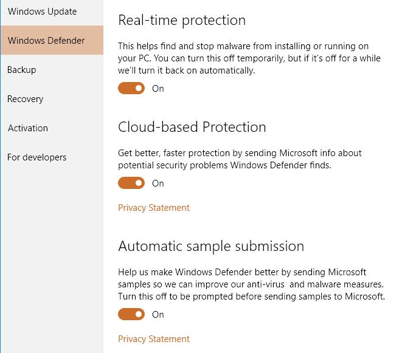Open the For developers section
Viewport: 402px width, 353px height.
point(37,157)
